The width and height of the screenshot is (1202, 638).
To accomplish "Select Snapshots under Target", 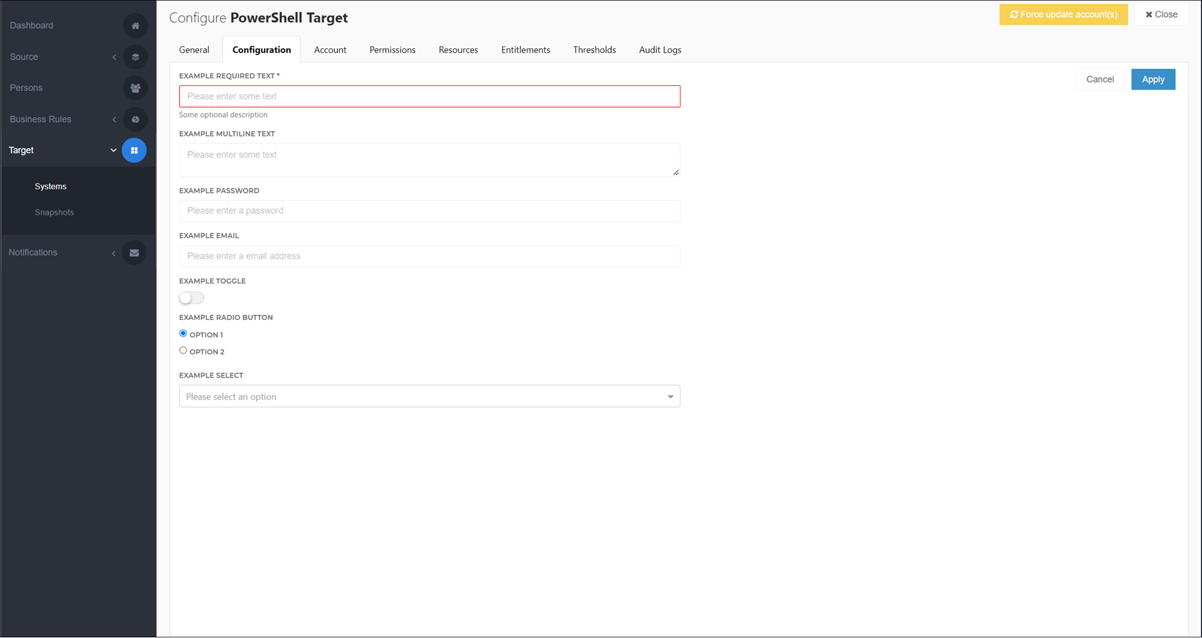I will click(x=54, y=213).
